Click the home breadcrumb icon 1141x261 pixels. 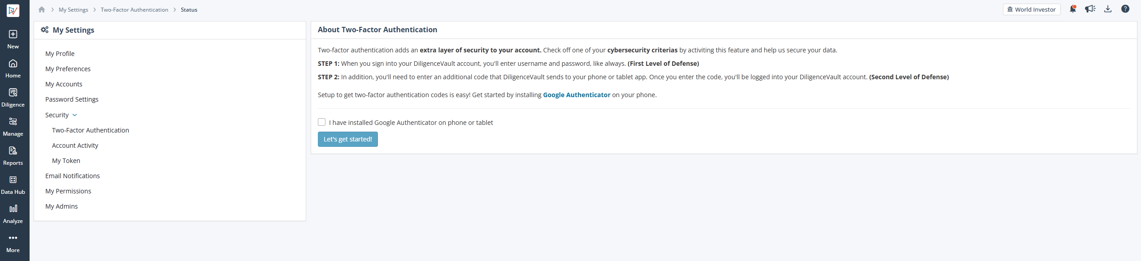[42, 9]
